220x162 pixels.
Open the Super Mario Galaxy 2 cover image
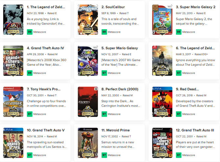tap(162, 20)
